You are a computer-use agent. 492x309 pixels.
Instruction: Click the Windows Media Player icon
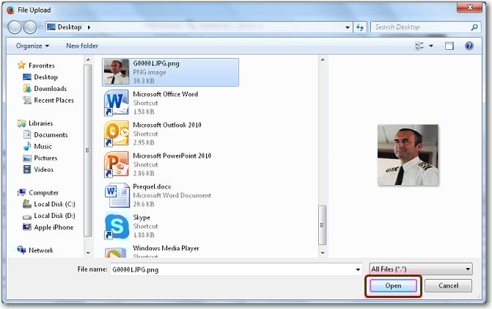pyautogui.click(x=117, y=252)
